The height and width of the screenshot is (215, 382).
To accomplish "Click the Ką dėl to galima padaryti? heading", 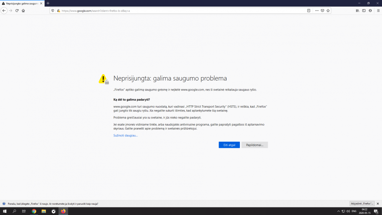I will 131,100.
